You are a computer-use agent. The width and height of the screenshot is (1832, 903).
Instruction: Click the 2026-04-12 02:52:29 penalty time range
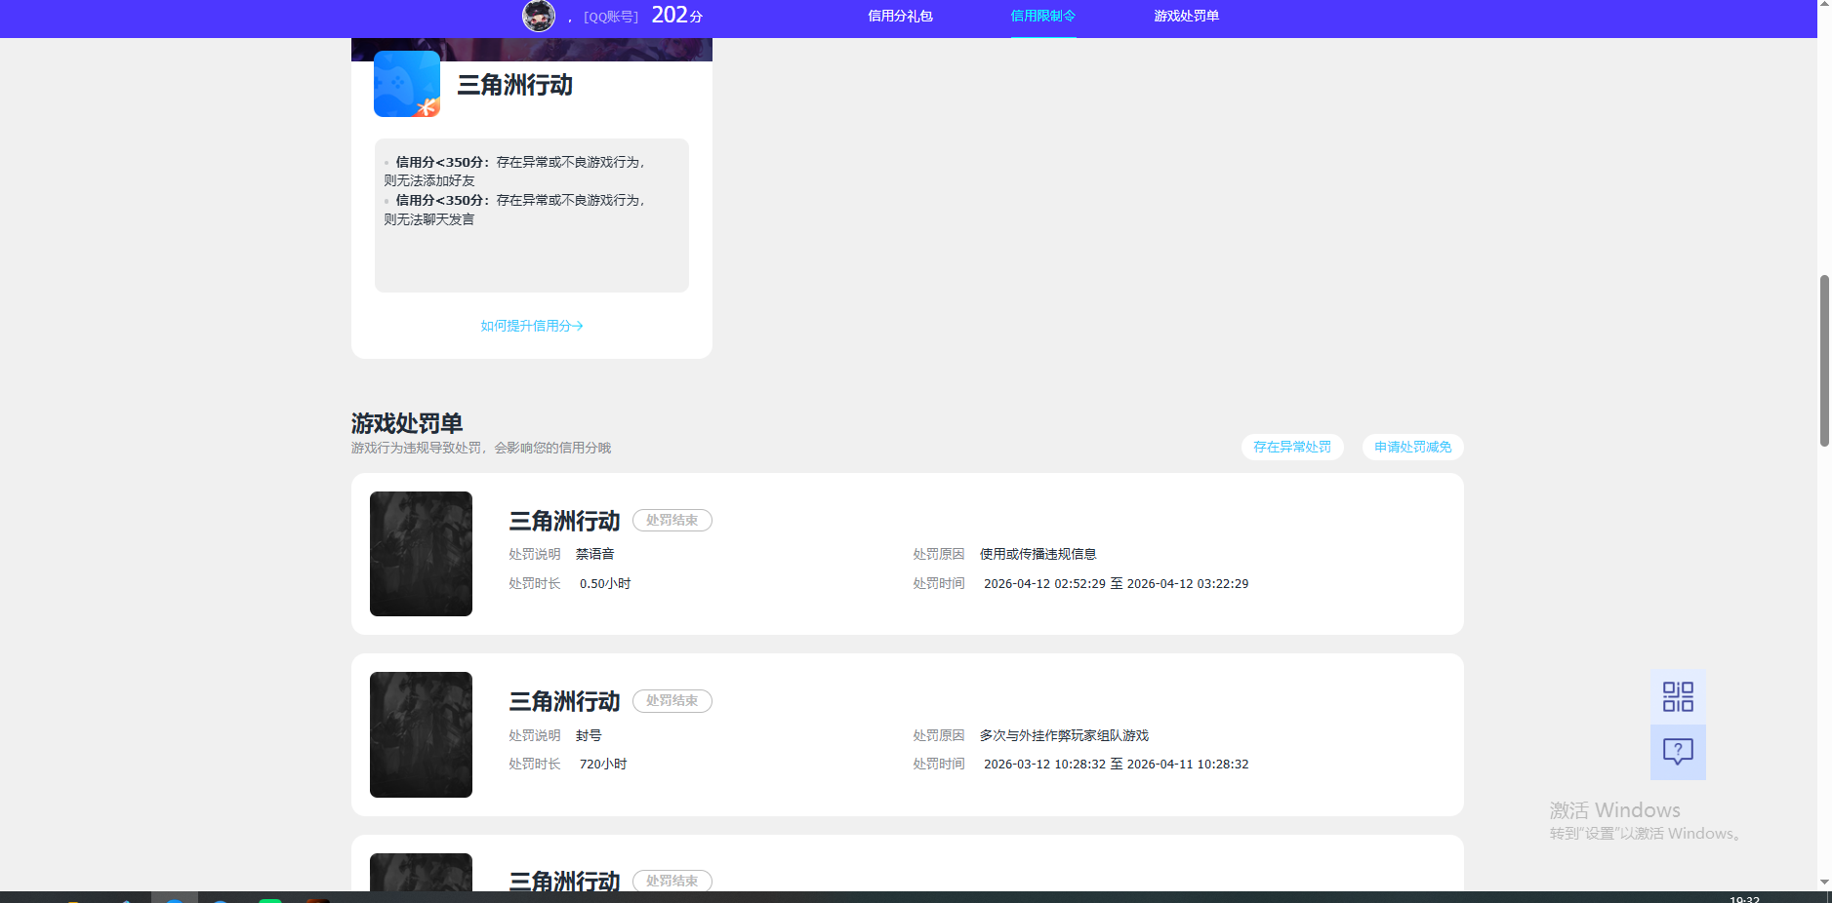pos(1117,584)
